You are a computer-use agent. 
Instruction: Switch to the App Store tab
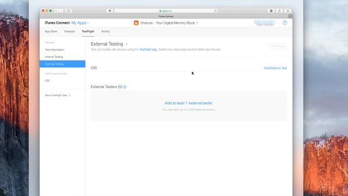(x=51, y=32)
